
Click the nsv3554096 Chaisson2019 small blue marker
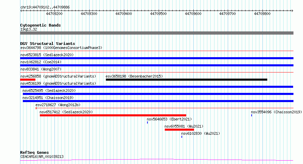(x=252, y=115)
